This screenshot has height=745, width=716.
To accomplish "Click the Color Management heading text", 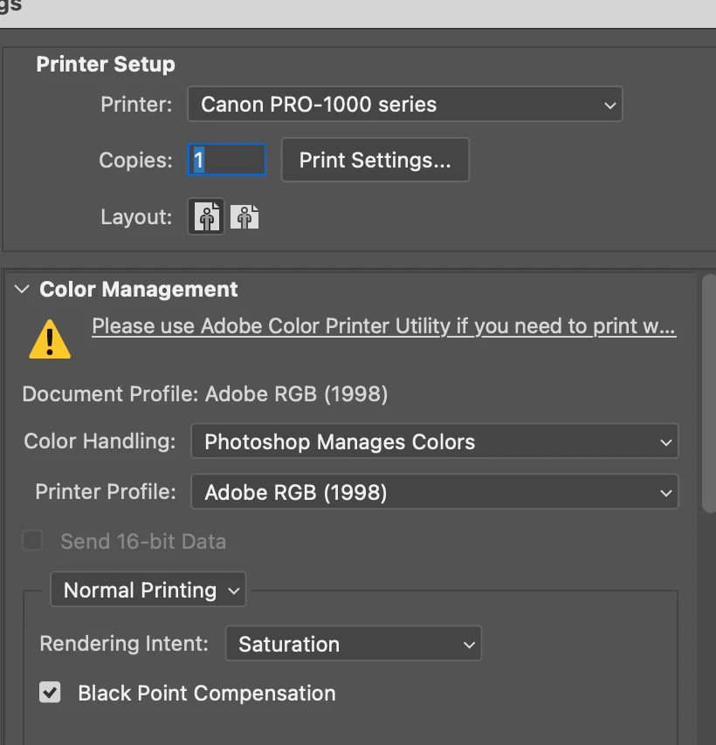I will [138, 289].
